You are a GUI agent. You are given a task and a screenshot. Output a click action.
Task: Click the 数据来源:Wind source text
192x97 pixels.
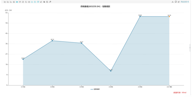pyautogui.click(x=180, y=93)
